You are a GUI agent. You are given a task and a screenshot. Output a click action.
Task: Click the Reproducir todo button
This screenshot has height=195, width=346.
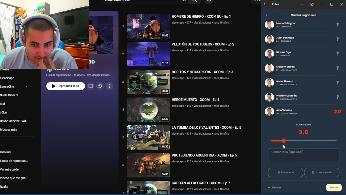point(66,86)
